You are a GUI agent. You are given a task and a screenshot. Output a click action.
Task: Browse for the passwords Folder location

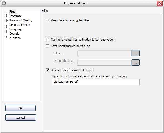[x=135, y=53]
